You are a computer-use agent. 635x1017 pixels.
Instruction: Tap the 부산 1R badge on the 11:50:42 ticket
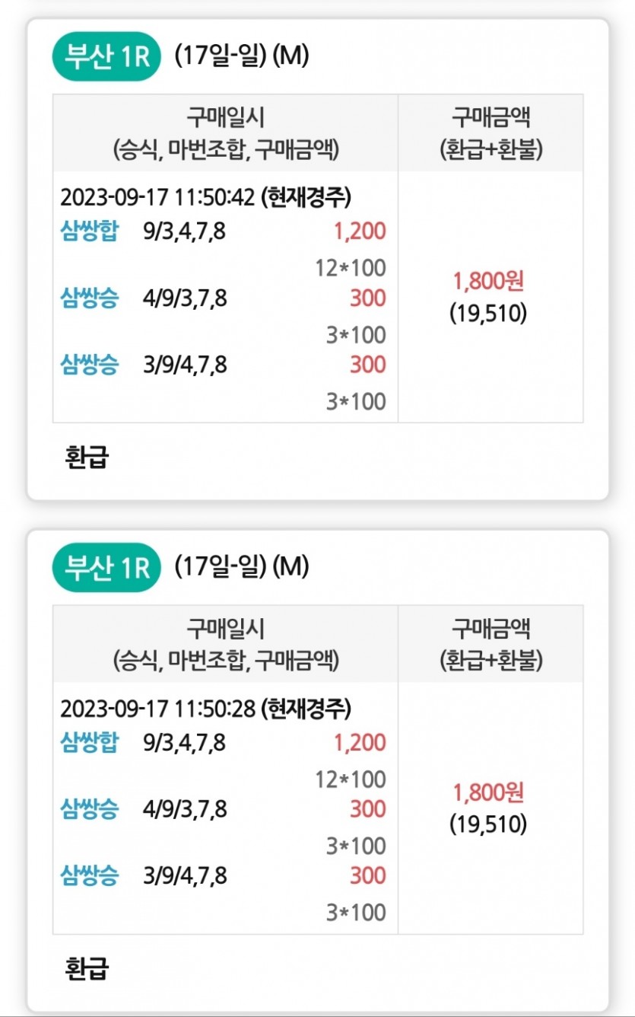pyautogui.click(x=106, y=58)
